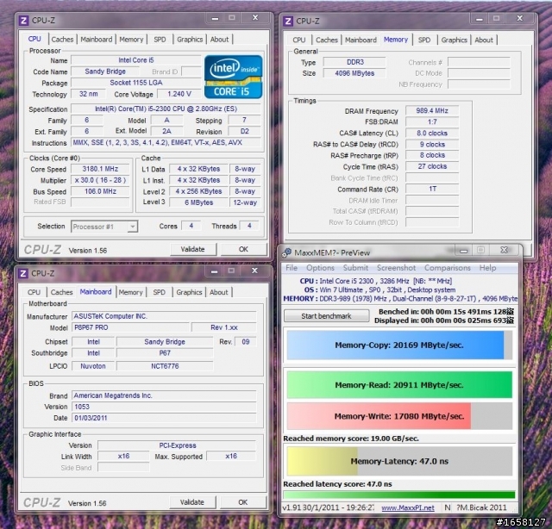Click the CPU-Z icon in Memory window title
The width and height of the screenshot is (552, 529).
pos(287,21)
